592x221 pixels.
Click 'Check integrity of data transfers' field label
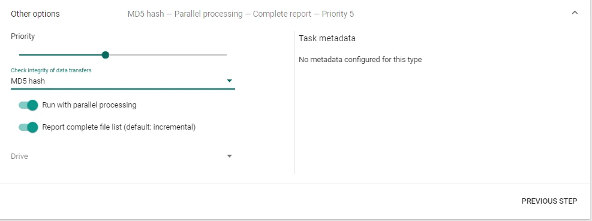click(x=51, y=70)
